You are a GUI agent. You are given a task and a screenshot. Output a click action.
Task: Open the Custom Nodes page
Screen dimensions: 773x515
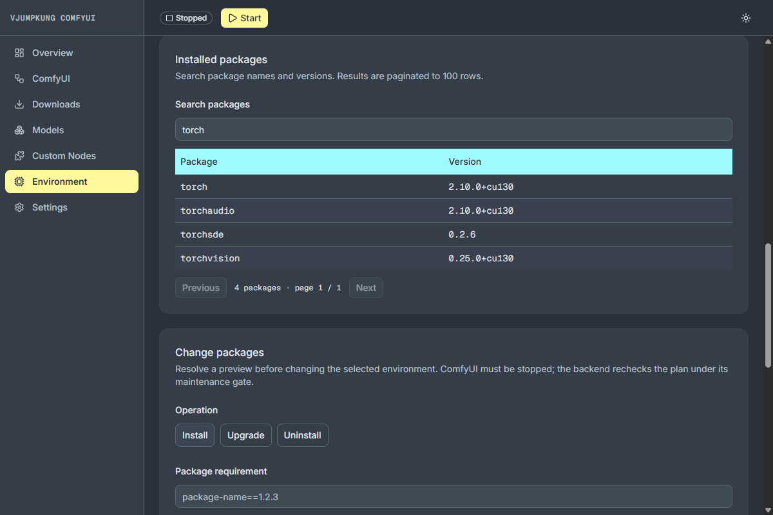(x=72, y=156)
